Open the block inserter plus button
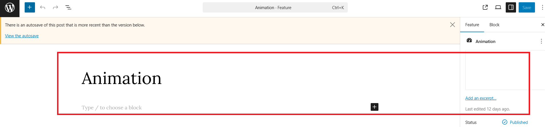Screen dimensions: 545x127 pyautogui.click(x=30, y=7)
